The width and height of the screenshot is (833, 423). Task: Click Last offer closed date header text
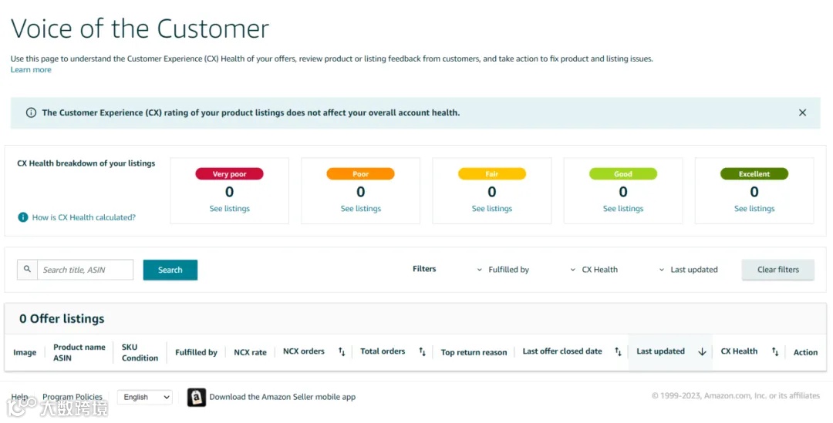(x=562, y=351)
